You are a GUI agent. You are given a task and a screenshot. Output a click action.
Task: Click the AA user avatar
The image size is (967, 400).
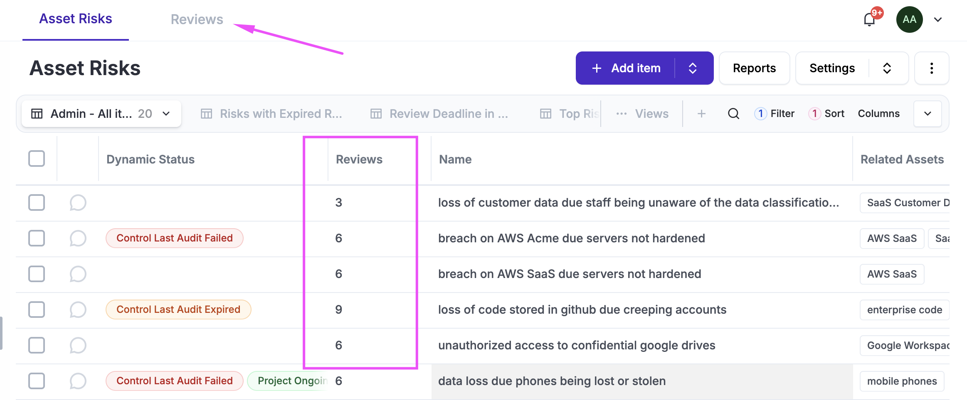(909, 20)
